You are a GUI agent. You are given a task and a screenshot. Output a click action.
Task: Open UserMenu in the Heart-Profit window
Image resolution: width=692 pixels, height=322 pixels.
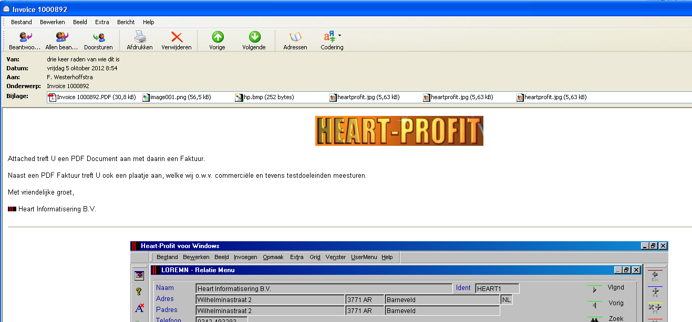364,257
